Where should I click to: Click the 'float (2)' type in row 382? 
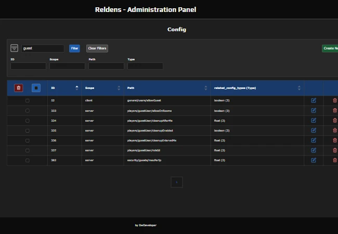(x=219, y=160)
